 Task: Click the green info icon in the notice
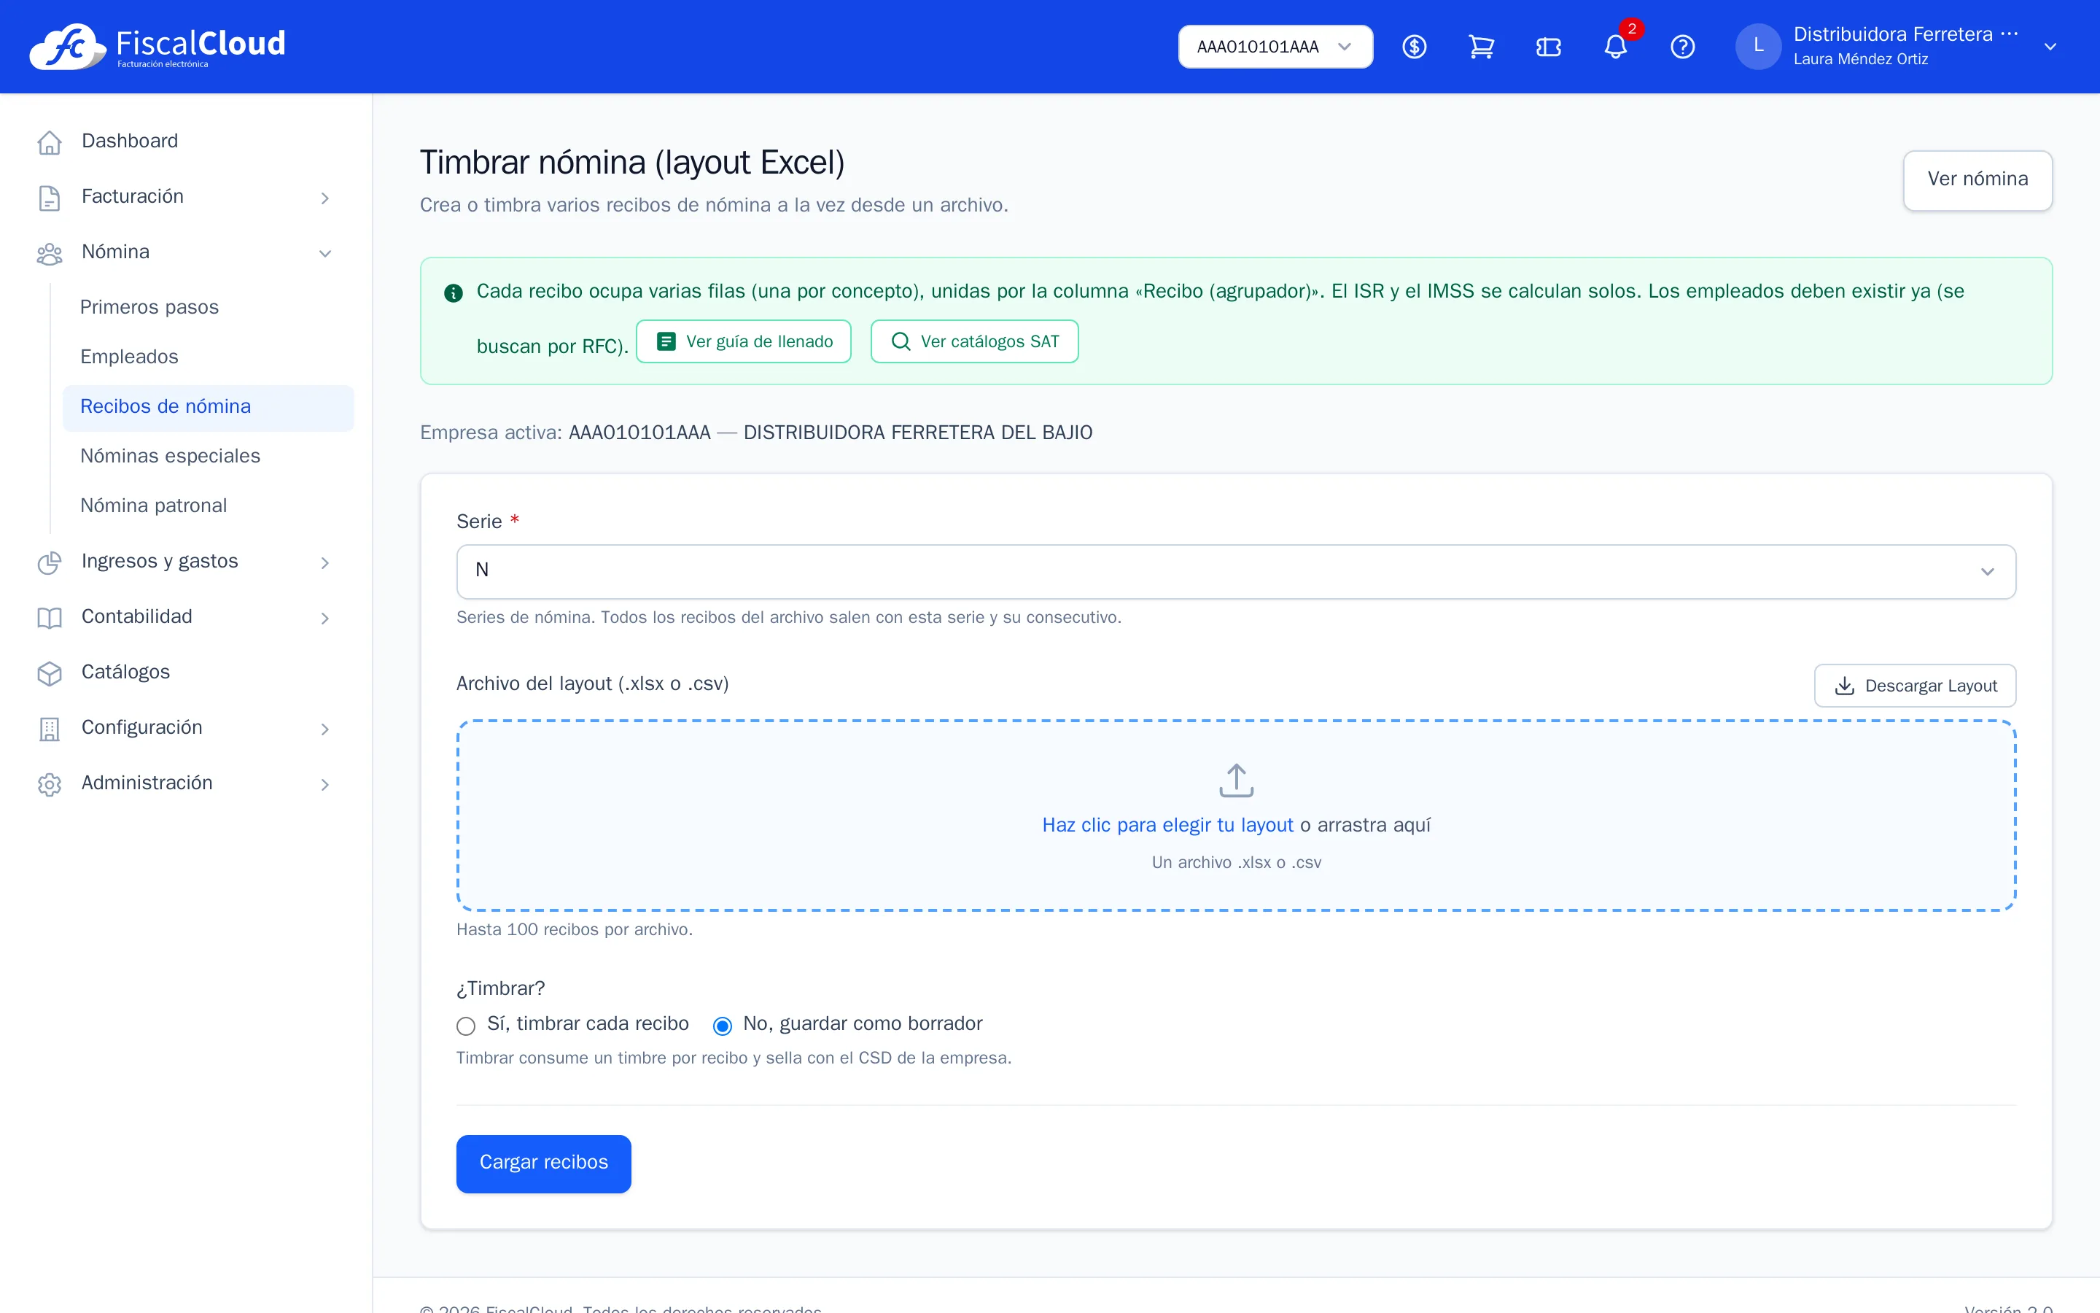pyautogui.click(x=453, y=293)
